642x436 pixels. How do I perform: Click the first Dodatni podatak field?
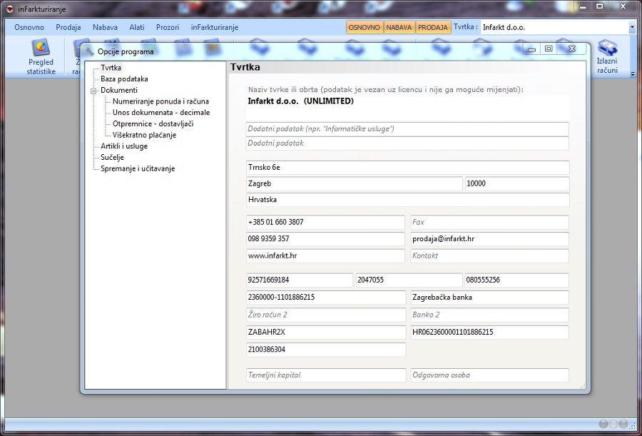(407, 128)
